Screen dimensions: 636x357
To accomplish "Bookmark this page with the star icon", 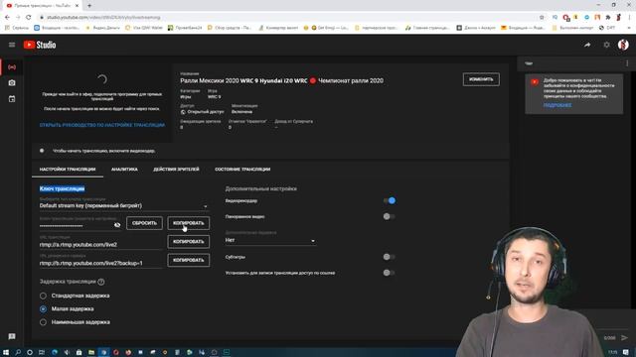I will [542, 18].
